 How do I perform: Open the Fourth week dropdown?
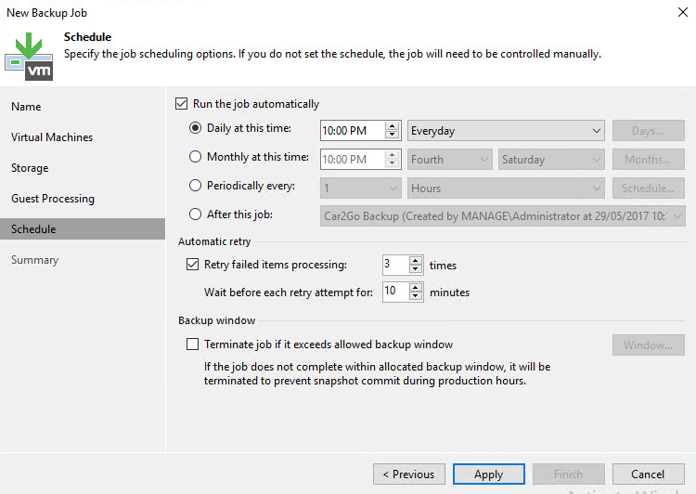click(450, 160)
